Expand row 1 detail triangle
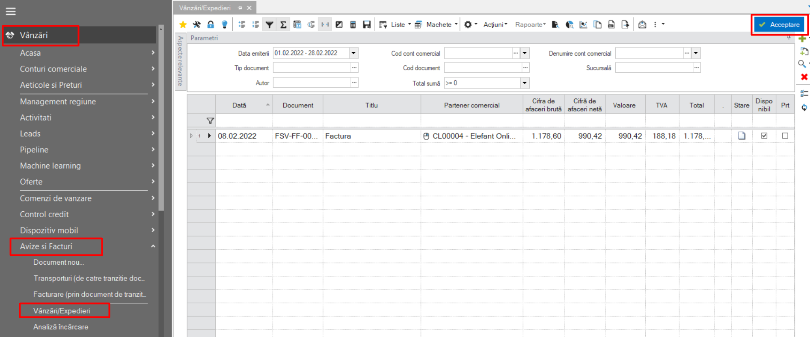This screenshot has height=337, width=810. [x=191, y=136]
